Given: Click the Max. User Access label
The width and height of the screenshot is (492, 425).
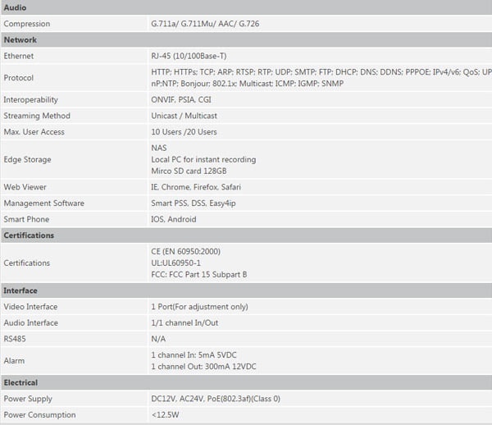Looking at the screenshot, I should (x=34, y=132).
